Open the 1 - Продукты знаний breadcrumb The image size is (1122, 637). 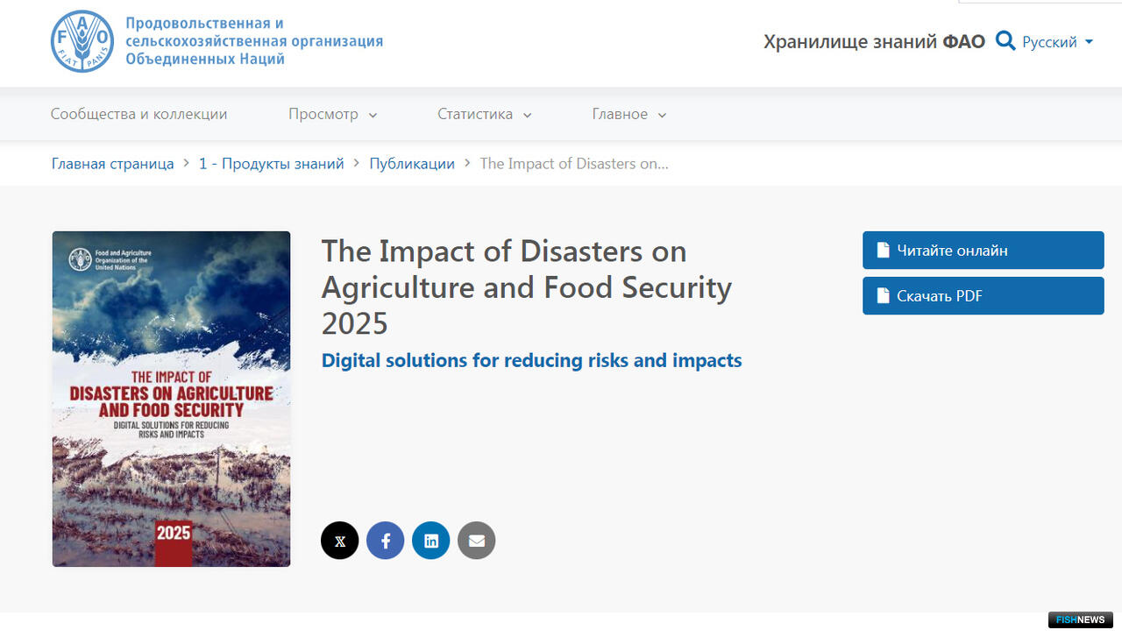[271, 164]
